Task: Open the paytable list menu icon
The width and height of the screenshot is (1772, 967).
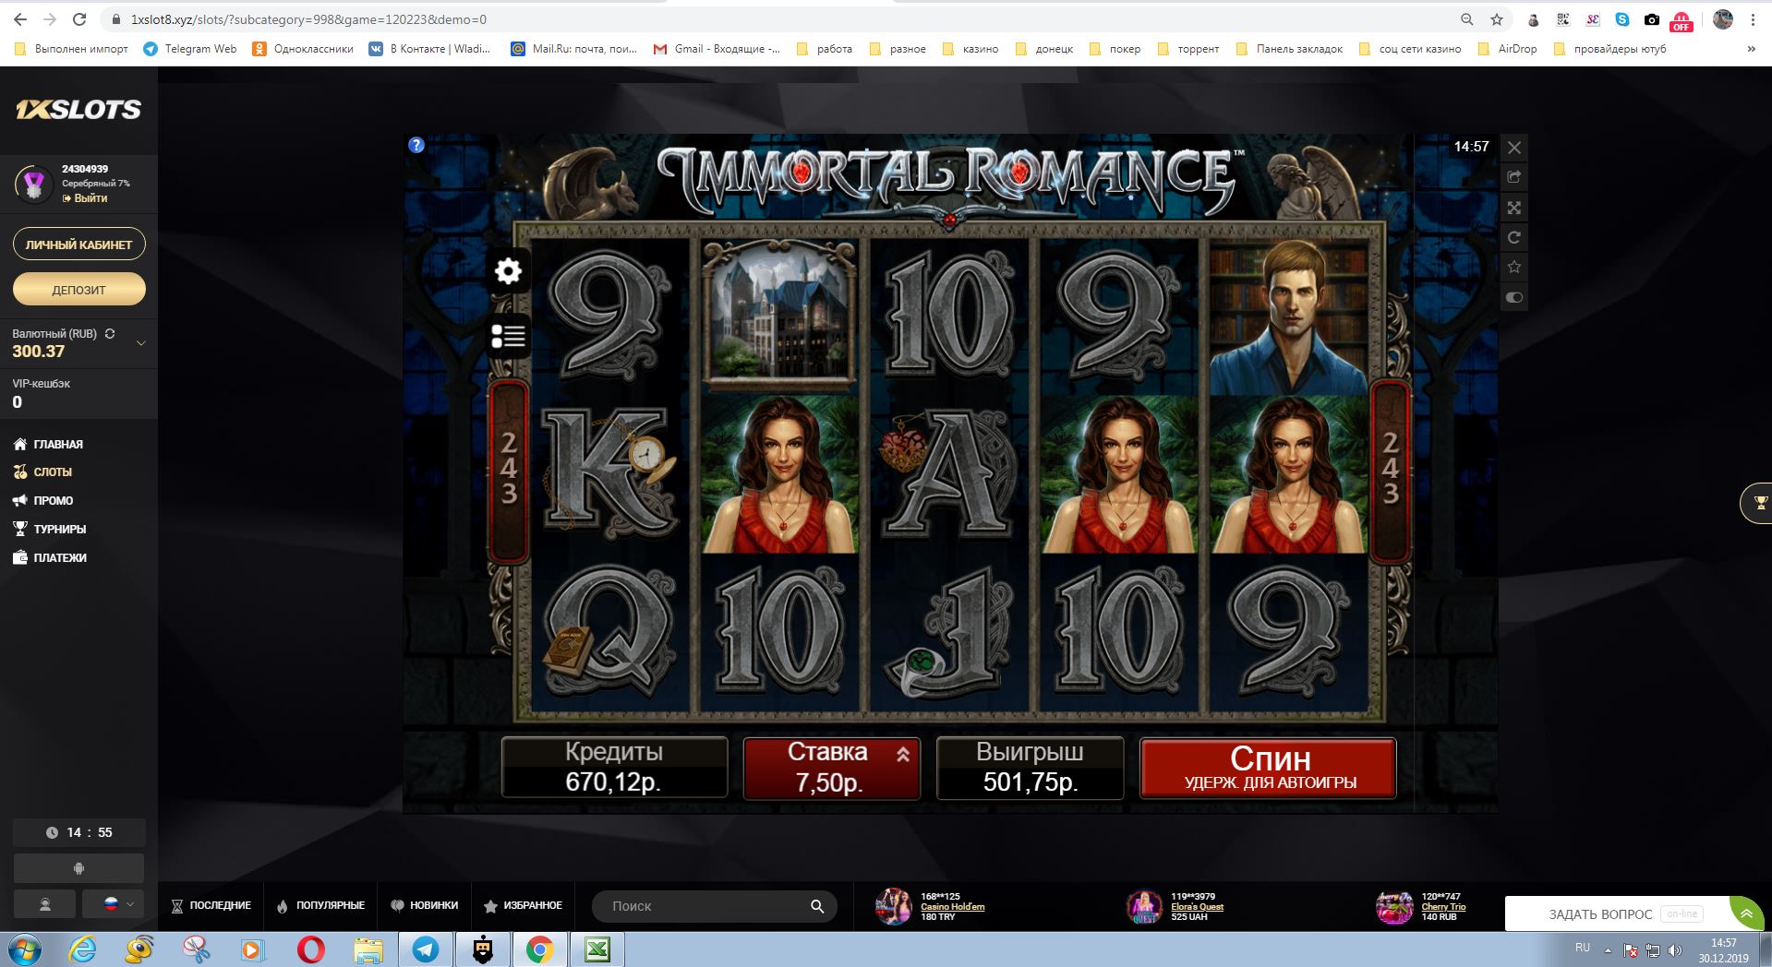Action: pyautogui.click(x=508, y=336)
